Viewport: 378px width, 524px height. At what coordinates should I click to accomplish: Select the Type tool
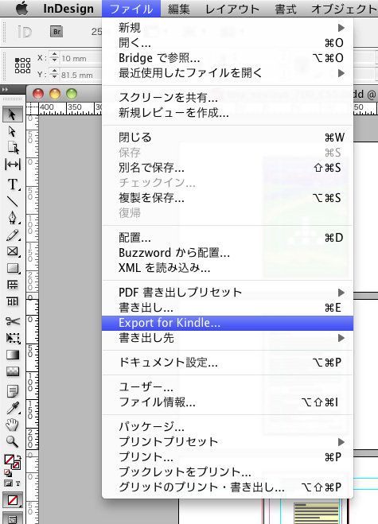(13, 184)
